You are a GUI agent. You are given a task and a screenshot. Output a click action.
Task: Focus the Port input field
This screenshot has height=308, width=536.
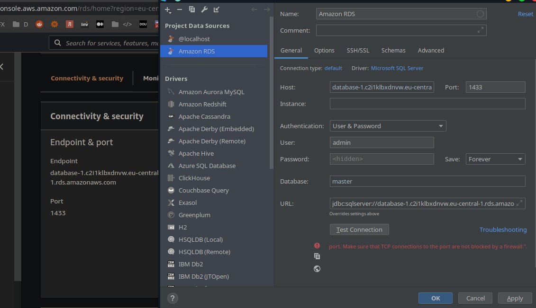pyautogui.click(x=495, y=87)
